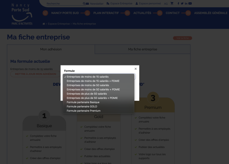Open the shopping cart icon

172,3
